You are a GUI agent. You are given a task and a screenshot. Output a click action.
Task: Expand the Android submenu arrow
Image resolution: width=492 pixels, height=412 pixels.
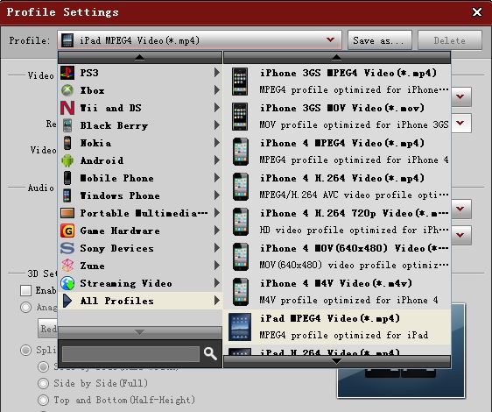pos(216,160)
